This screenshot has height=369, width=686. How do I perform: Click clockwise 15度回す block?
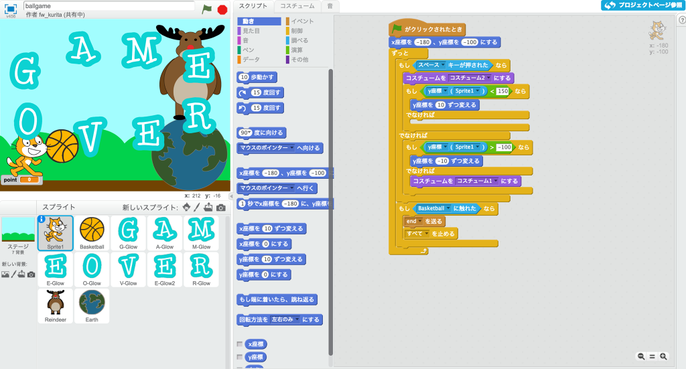tap(261, 92)
